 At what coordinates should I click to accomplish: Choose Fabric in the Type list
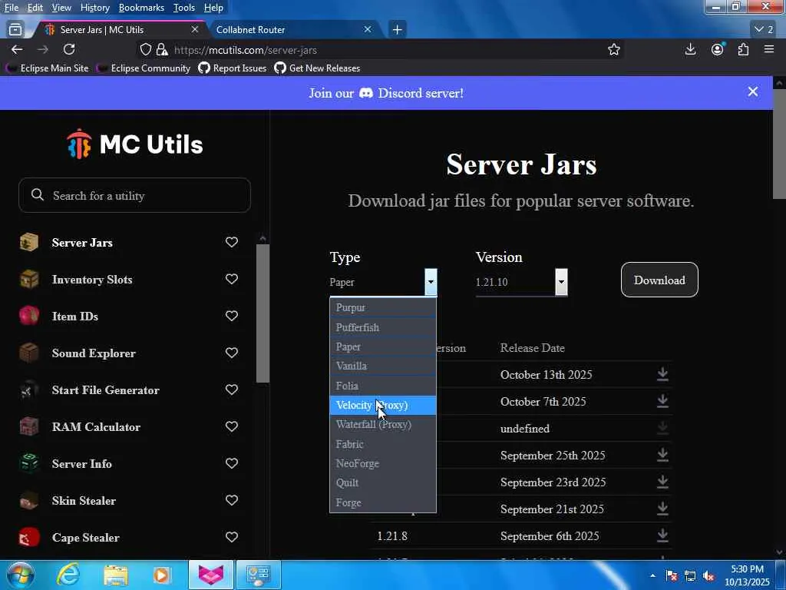click(383, 444)
